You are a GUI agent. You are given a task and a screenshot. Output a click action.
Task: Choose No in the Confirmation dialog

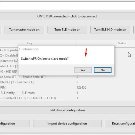103,70
